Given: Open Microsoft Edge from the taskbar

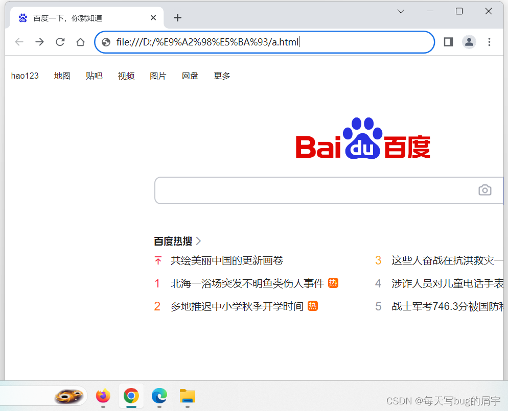Looking at the screenshot, I should click(x=159, y=396).
